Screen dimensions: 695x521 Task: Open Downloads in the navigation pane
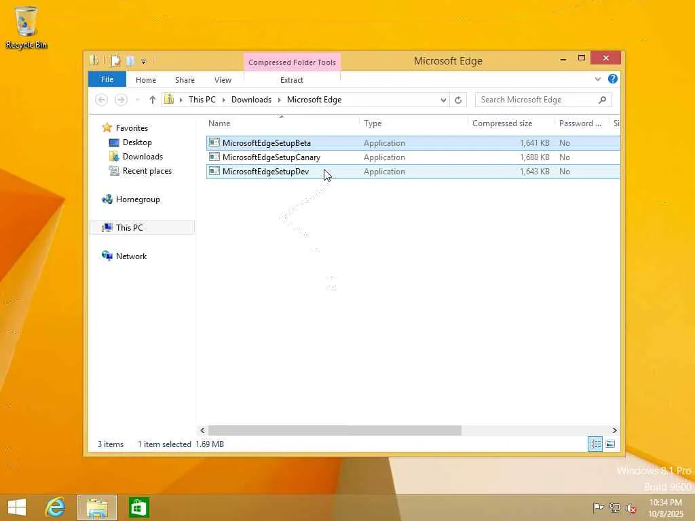pos(143,157)
